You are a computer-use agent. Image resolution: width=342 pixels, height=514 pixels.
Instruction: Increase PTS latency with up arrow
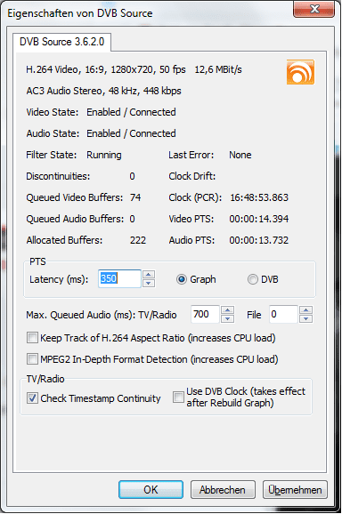pos(149,275)
